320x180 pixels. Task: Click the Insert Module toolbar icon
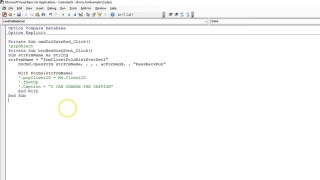coord(10,14)
